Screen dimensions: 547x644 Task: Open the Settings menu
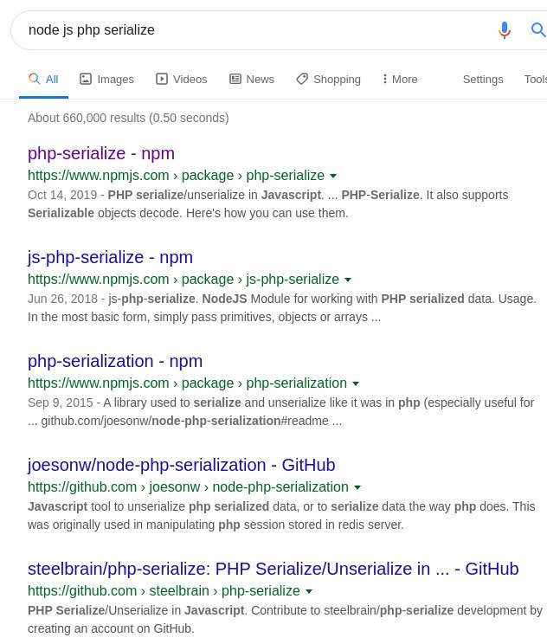point(483,80)
